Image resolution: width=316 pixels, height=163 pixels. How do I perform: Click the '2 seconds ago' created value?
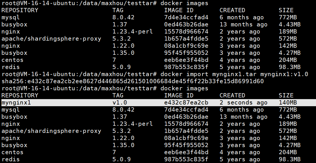[x=243, y=103]
